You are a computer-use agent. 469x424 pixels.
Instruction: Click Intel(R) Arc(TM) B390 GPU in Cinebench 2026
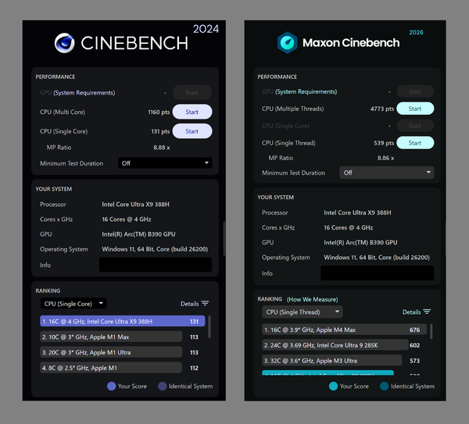pyautogui.click(x=360, y=243)
